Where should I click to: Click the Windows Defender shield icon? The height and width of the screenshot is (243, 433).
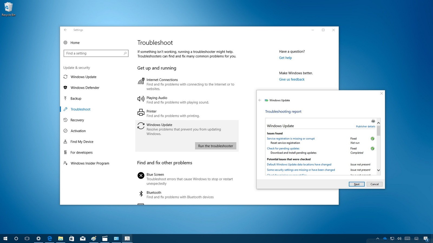click(65, 87)
